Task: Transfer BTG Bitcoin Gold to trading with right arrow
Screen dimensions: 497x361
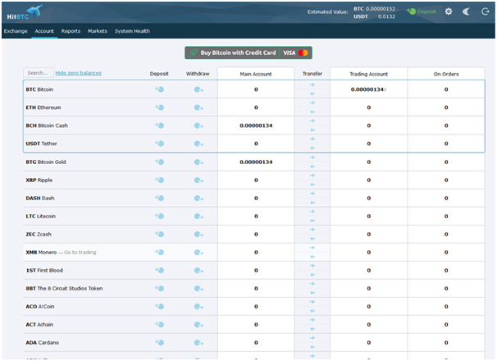Action: click(312, 158)
